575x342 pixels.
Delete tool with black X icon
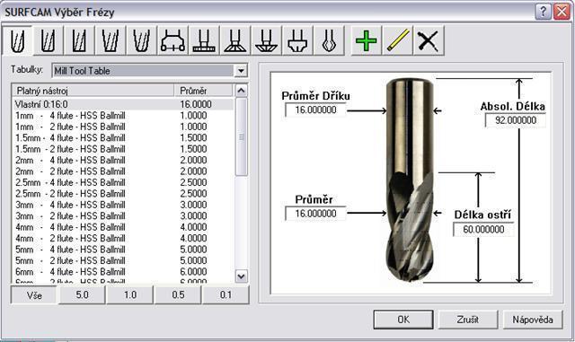(x=429, y=40)
